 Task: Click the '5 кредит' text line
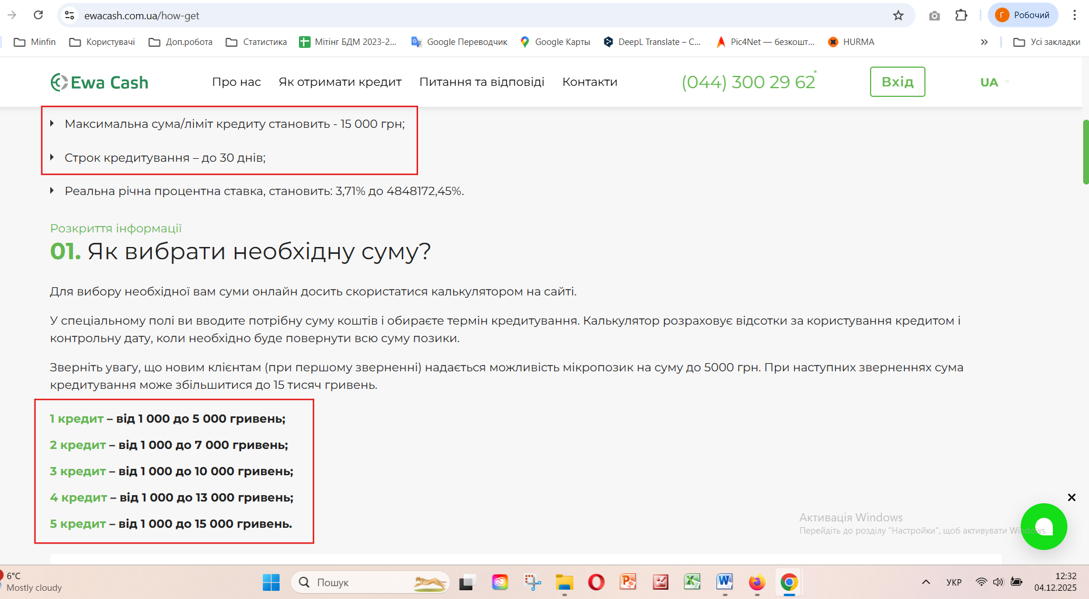tap(171, 524)
